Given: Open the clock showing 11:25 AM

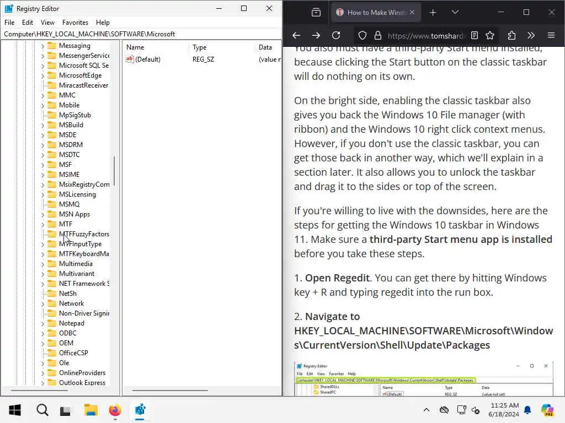Looking at the screenshot, I should tap(504, 410).
